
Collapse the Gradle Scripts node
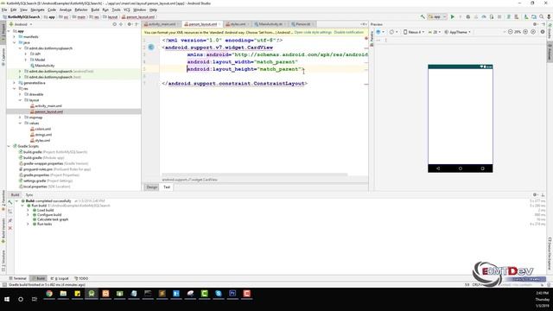point(9,146)
